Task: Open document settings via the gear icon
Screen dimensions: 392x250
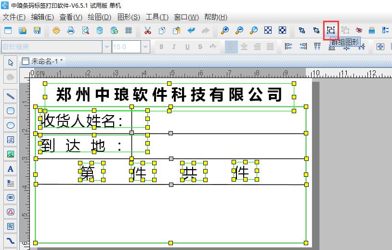Action: click(56, 30)
